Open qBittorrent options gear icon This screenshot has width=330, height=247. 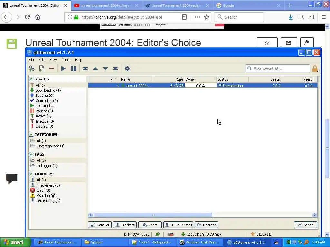coord(127,69)
